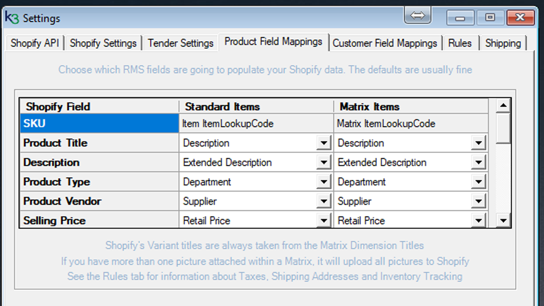Screen dimensions: 544x306
Task: Click the mappings table scrollbar thumb
Action: [x=503, y=128]
